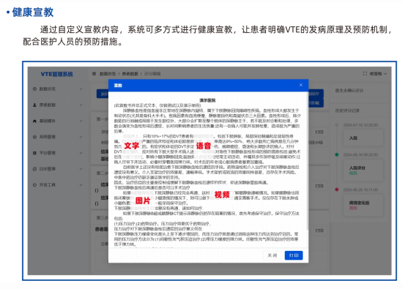Click the red timeline dot for 2024-08-28 15:11:00
Image resolution: width=405 pixels, height=289 pixels.
point(337,189)
